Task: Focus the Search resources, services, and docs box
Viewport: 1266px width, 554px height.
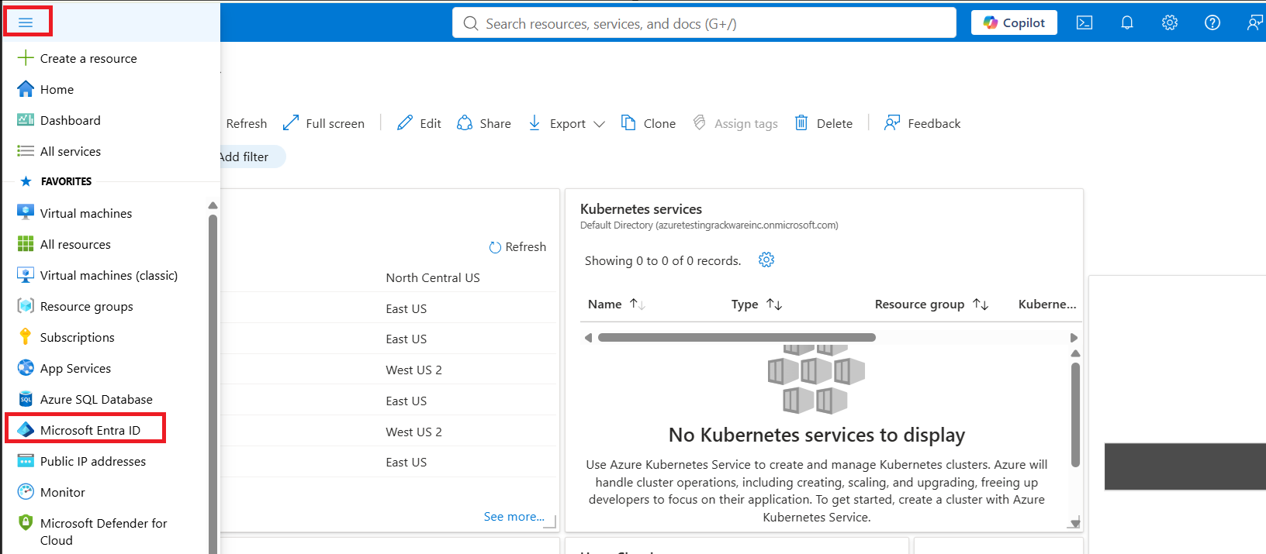Action: click(x=704, y=23)
